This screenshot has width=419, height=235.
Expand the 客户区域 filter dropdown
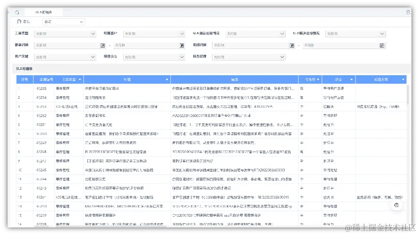(x=65, y=57)
